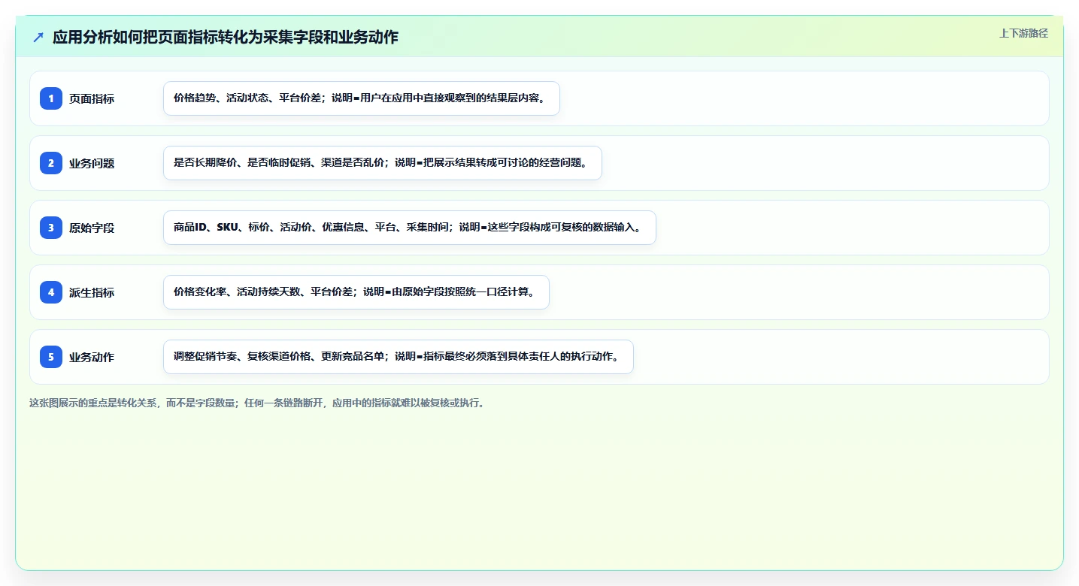Select the 派生指标 label
Image resolution: width=1079 pixels, height=586 pixels.
coord(92,292)
